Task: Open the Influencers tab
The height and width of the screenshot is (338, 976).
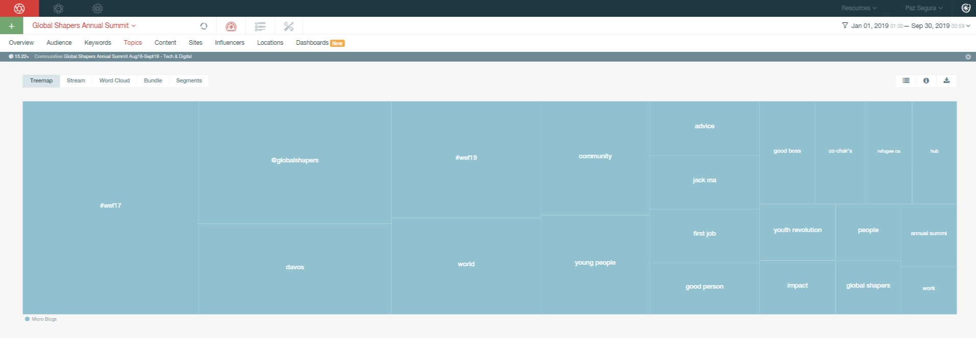Action: [229, 43]
